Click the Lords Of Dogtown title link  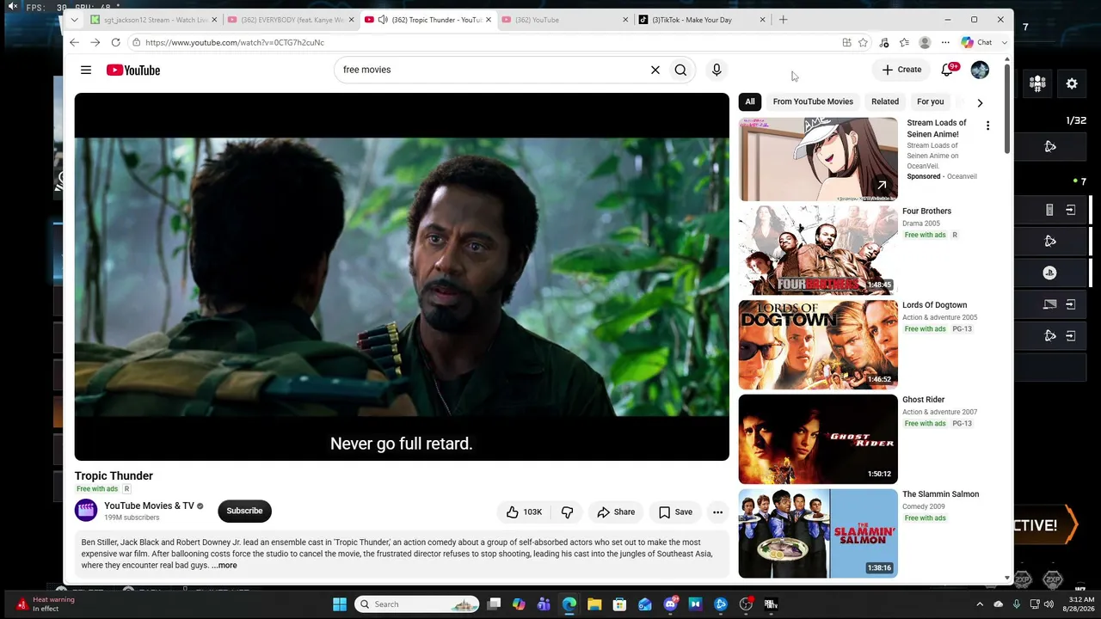(934, 305)
